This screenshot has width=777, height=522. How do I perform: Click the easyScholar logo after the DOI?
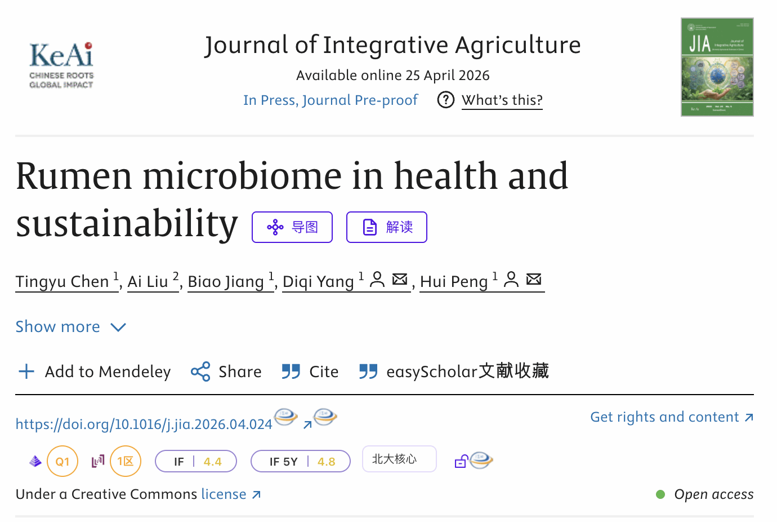(286, 417)
